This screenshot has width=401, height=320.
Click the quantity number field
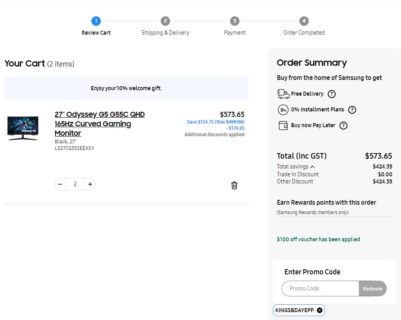tap(75, 184)
